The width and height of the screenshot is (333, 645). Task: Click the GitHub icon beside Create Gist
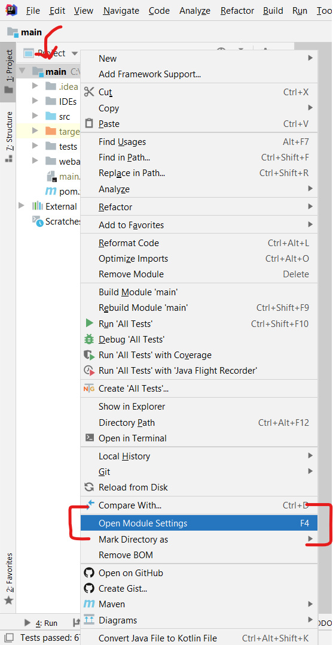click(x=88, y=588)
